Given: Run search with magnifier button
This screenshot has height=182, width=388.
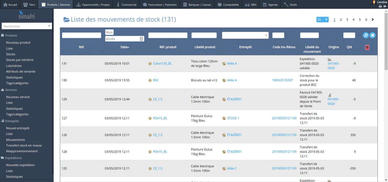Looking at the screenshot, I should (x=366, y=35).
